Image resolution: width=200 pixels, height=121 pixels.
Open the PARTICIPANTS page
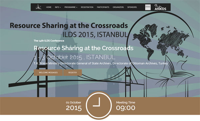click(103, 7)
